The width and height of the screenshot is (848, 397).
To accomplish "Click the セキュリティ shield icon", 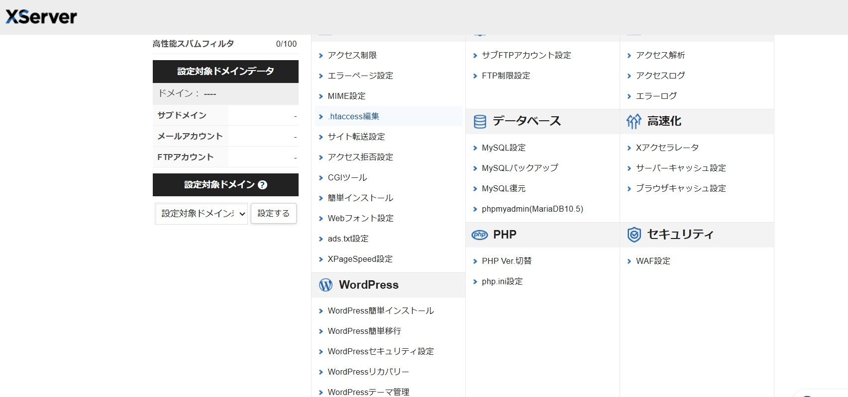I will (x=634, y=235).
